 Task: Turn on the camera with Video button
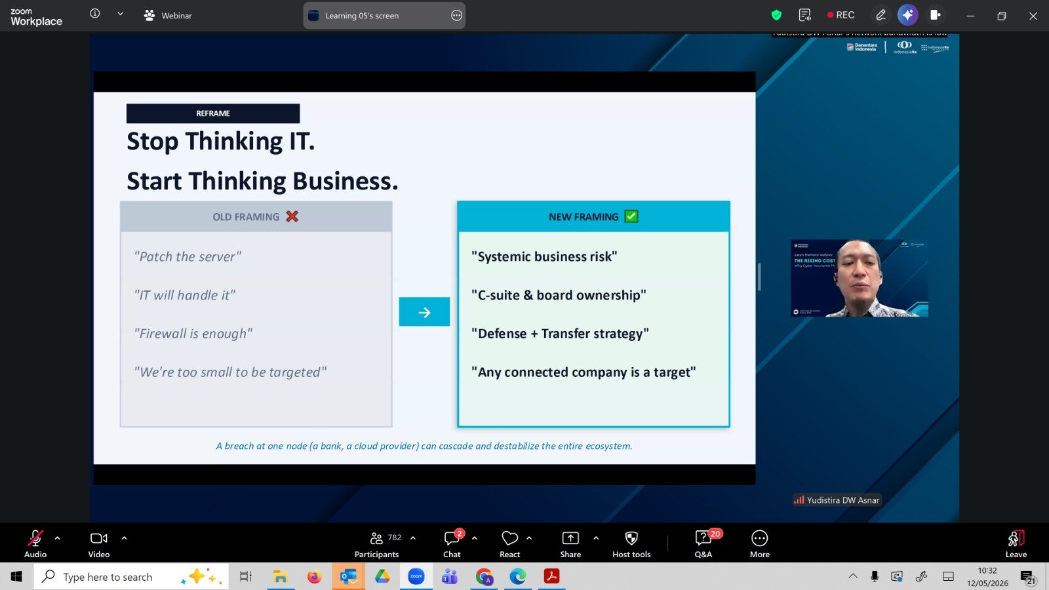pos(99,543)
